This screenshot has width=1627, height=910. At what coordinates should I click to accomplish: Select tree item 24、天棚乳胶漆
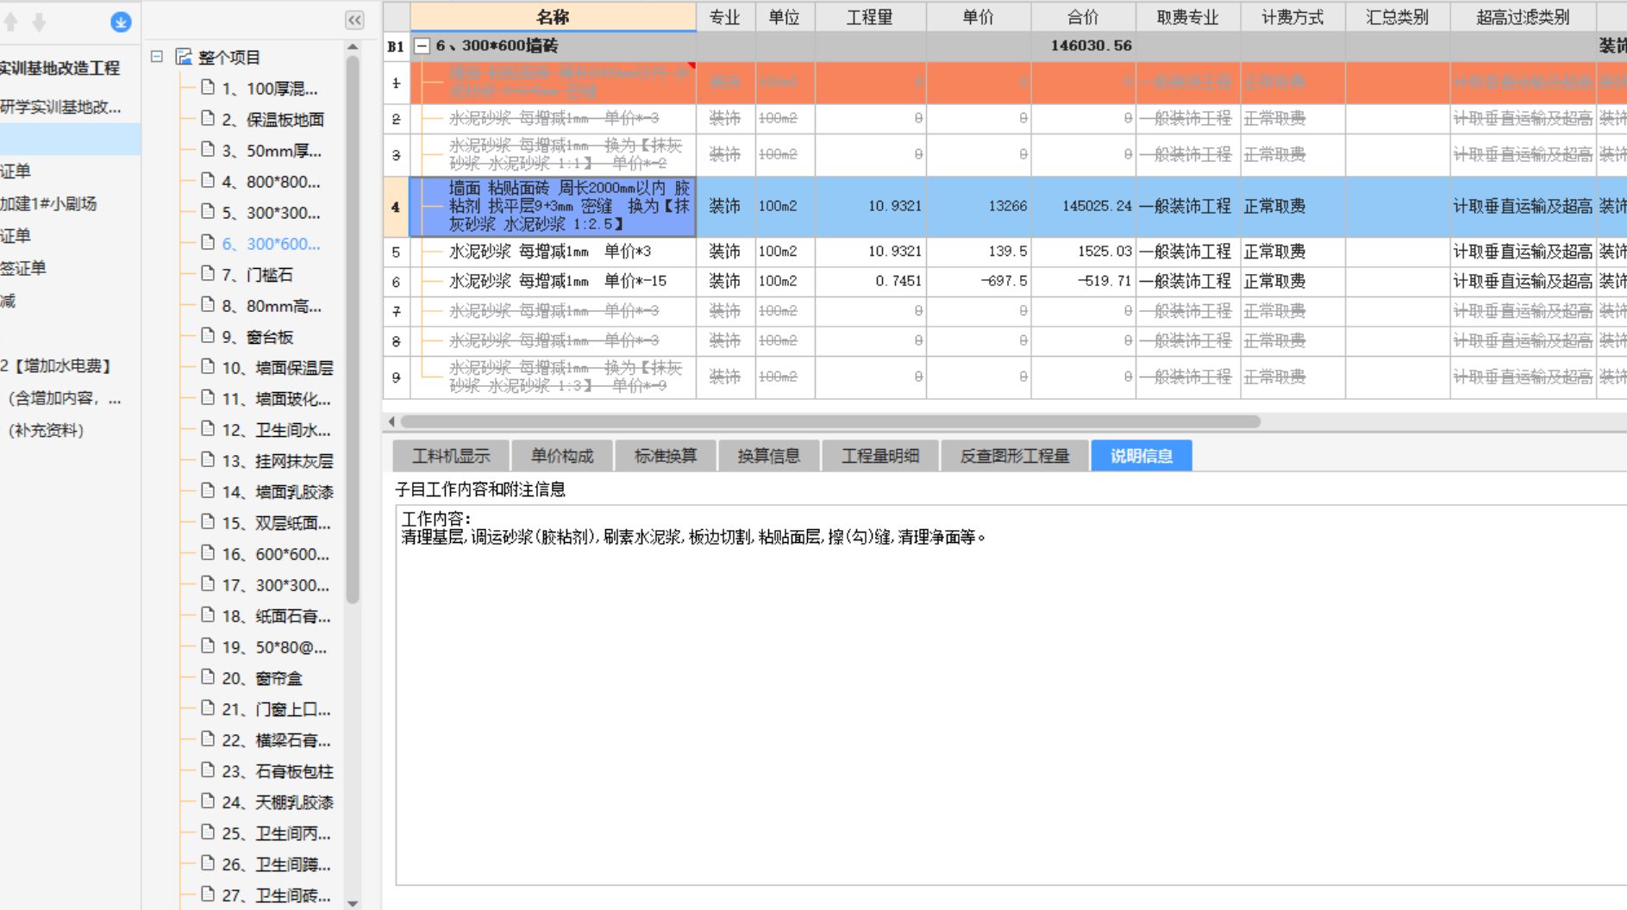coord(278,801)
